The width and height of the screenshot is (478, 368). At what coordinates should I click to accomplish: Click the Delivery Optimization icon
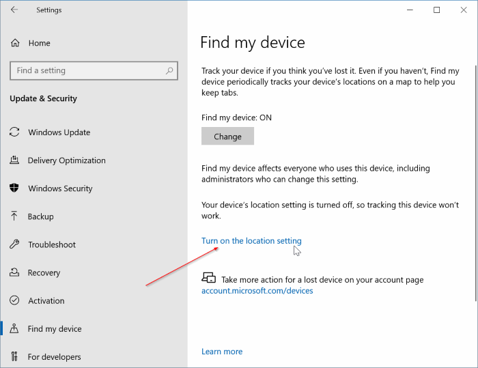pos(14,160)
